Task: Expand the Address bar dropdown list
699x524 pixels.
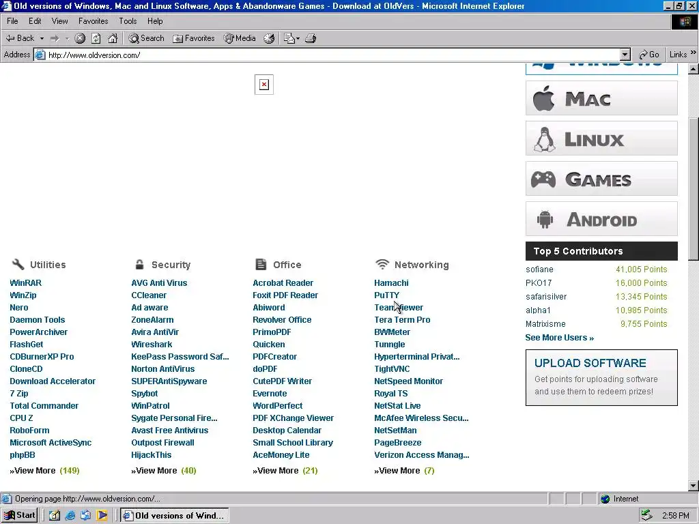Action: [625, 55]
